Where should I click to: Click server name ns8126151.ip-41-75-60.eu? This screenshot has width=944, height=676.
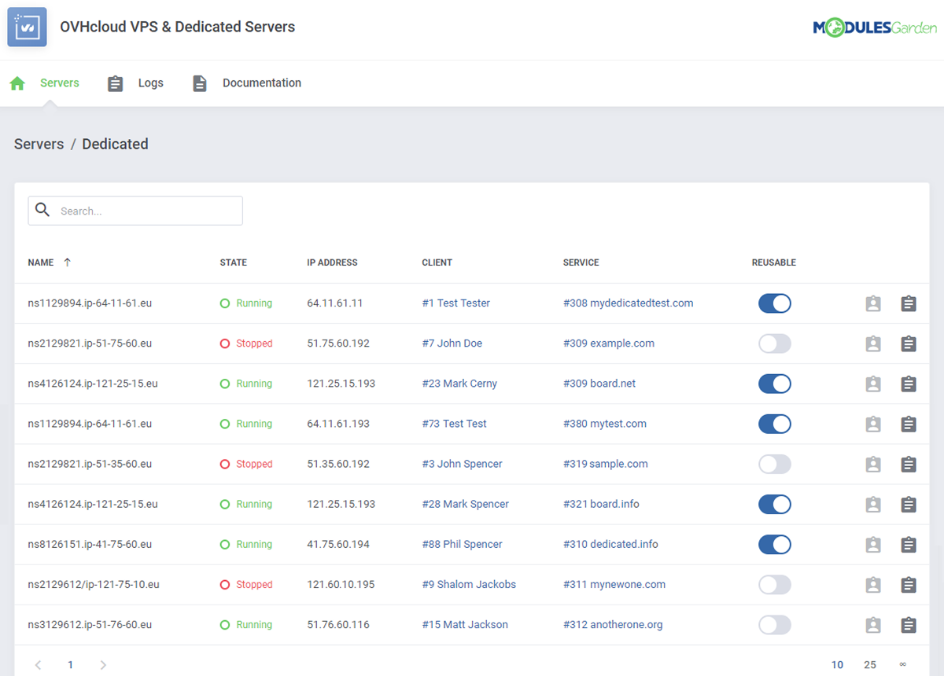90,544
